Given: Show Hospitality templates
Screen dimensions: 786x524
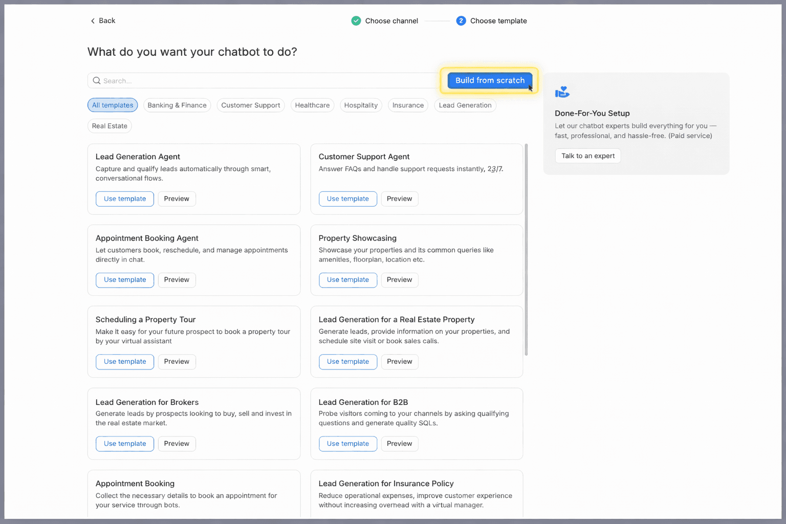Looking at the screenshot, I should [361, 105].
